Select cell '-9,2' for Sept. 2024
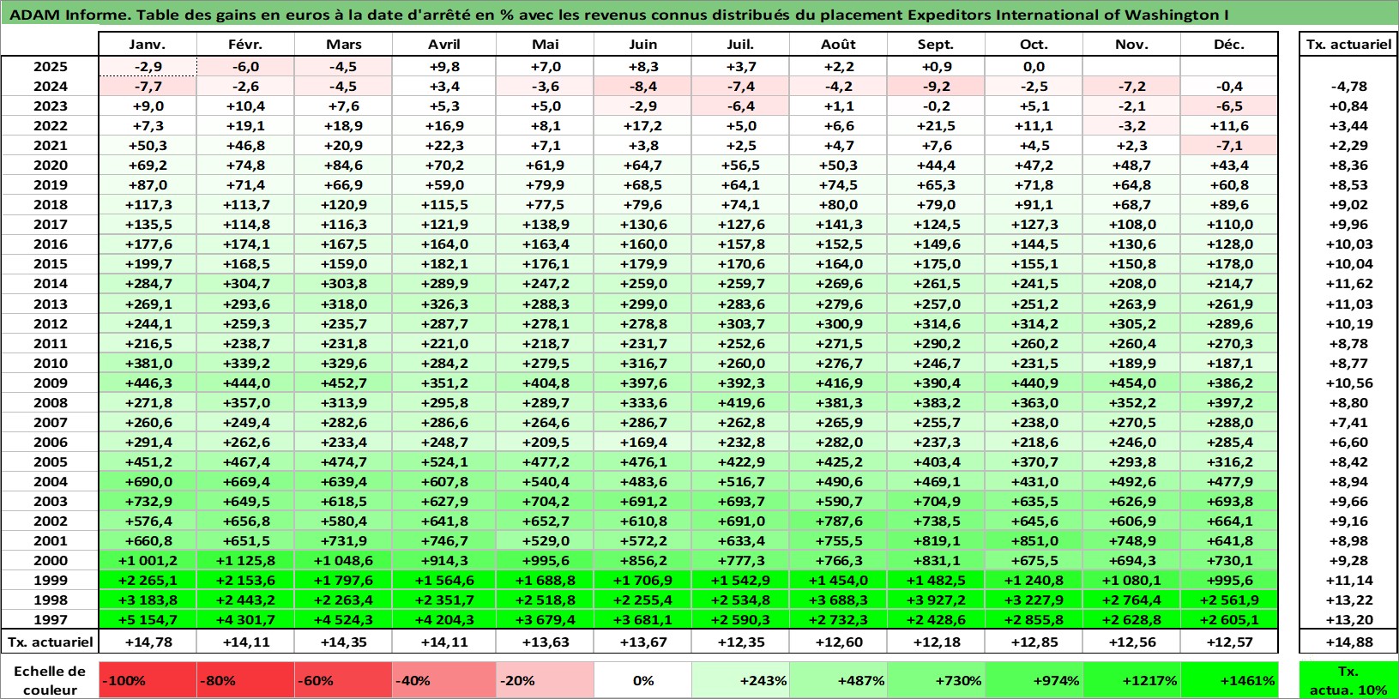Image resolution: width=1399 pixels, height=699 pixels. pyautogui.click(x=937, y=86)
